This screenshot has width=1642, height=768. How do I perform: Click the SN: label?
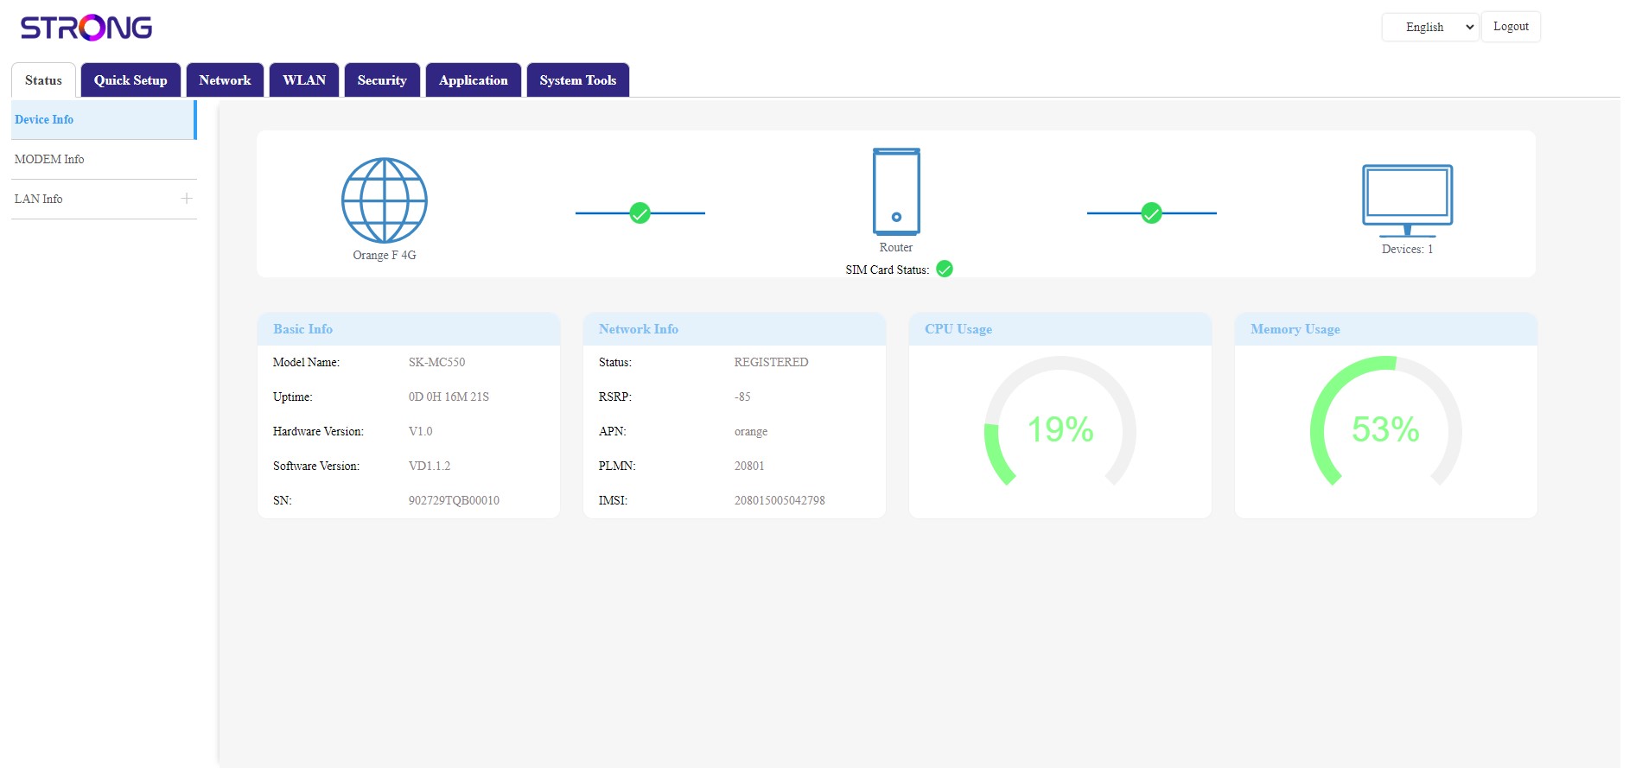[283, 501]
